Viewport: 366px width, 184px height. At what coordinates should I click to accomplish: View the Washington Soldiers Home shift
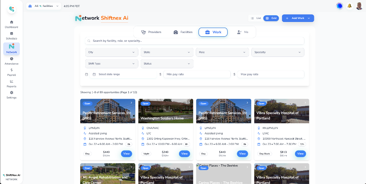click(x=184, y=154)
